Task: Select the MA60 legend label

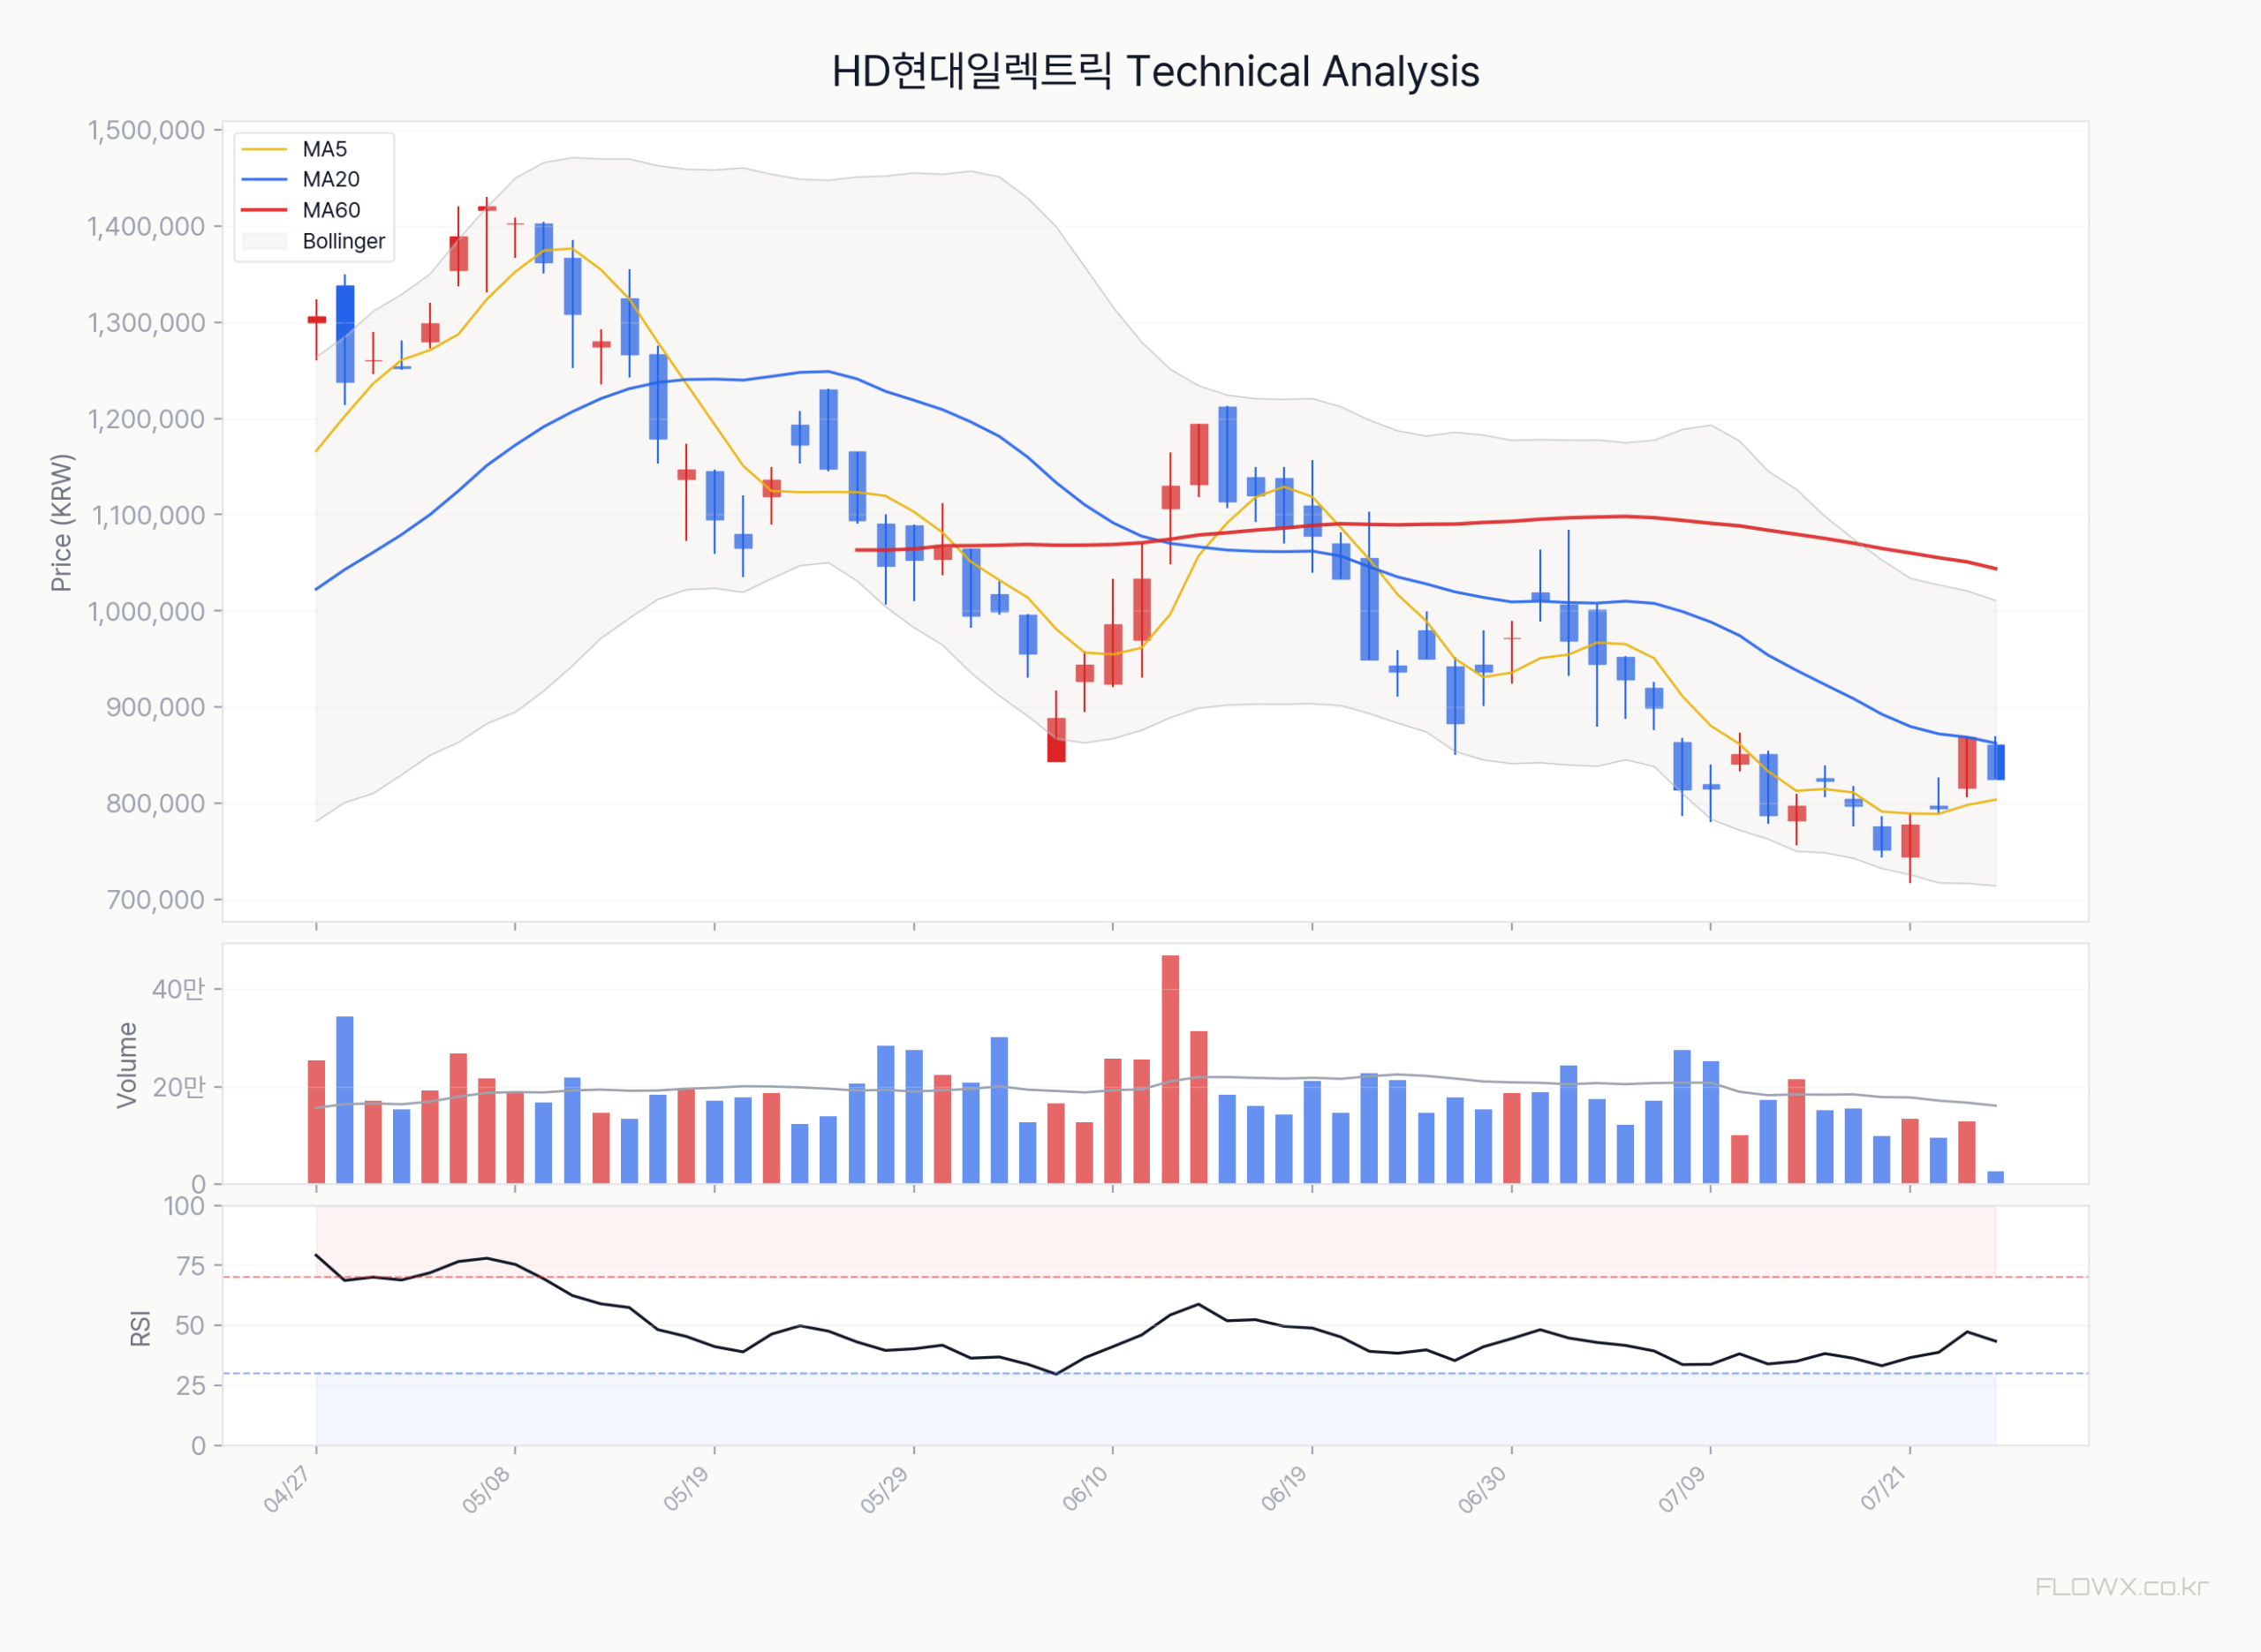Action: pos(331,211)
